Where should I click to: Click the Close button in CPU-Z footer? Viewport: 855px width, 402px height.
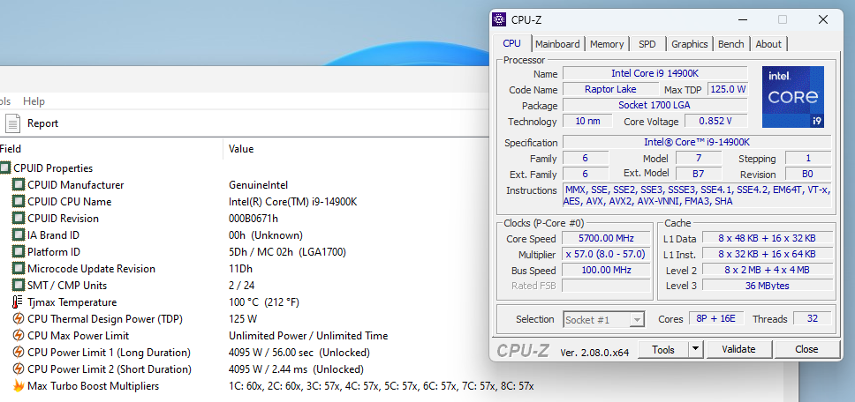click(806, 349)
